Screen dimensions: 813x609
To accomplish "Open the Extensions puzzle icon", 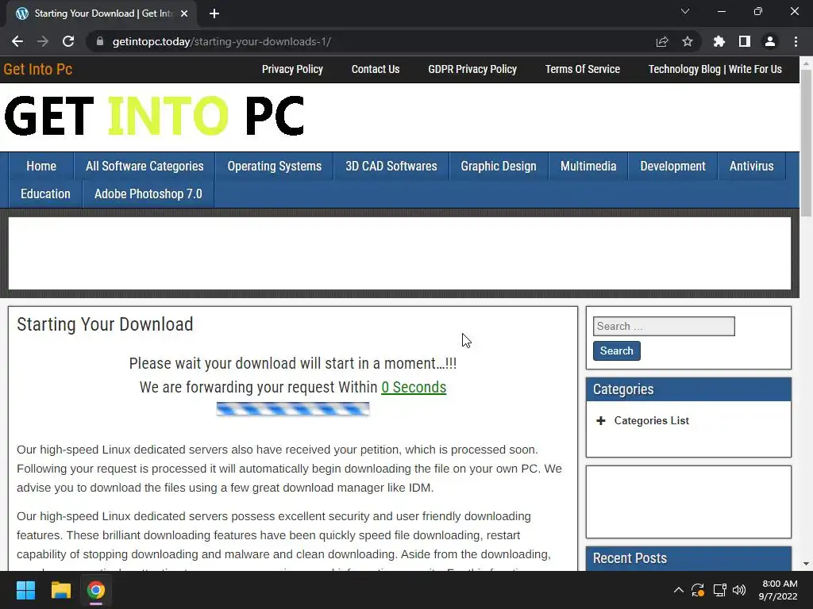I will [719, 41].
